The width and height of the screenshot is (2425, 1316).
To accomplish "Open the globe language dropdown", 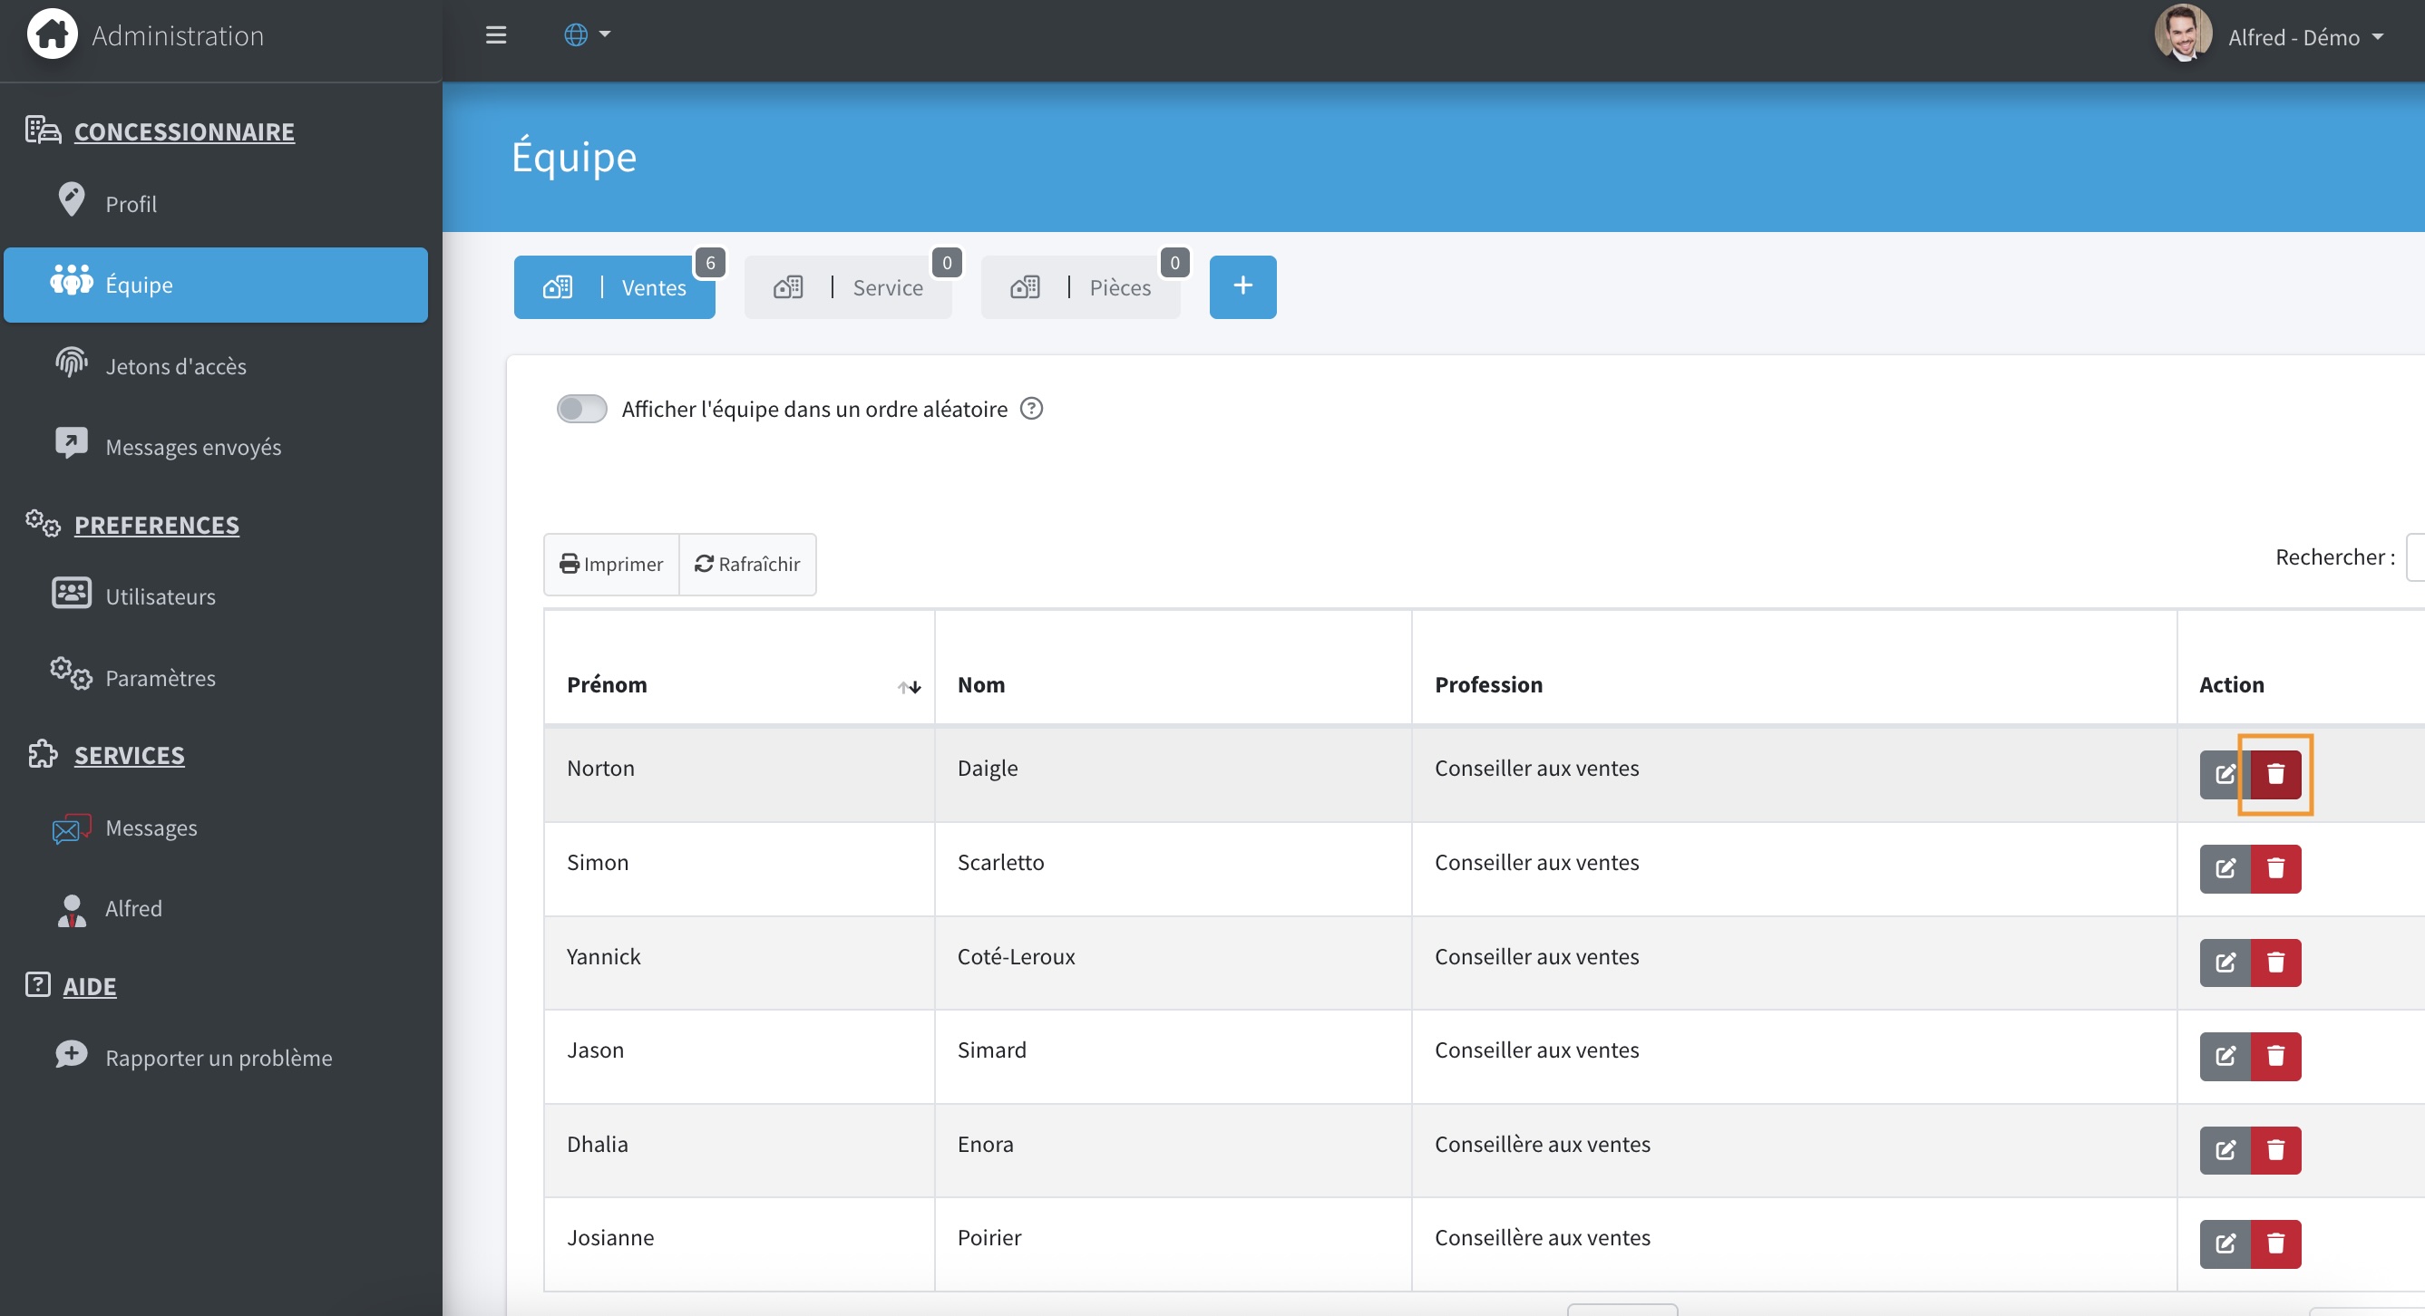I will tap(586, 34).
